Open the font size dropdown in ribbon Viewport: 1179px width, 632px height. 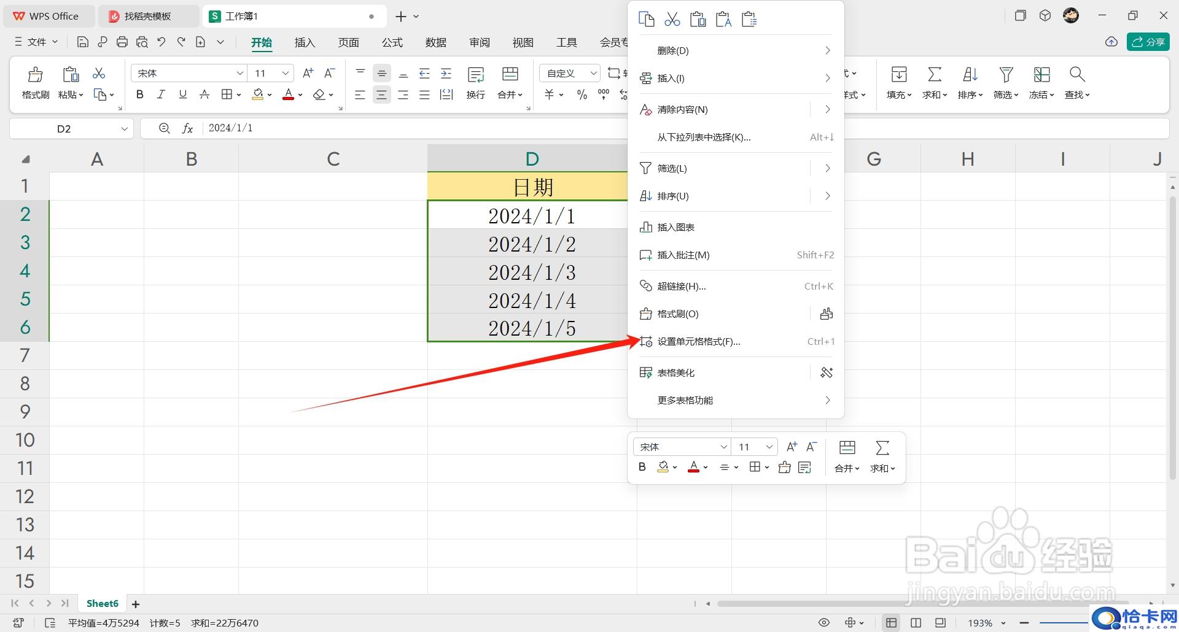click(x=286, y=73)
